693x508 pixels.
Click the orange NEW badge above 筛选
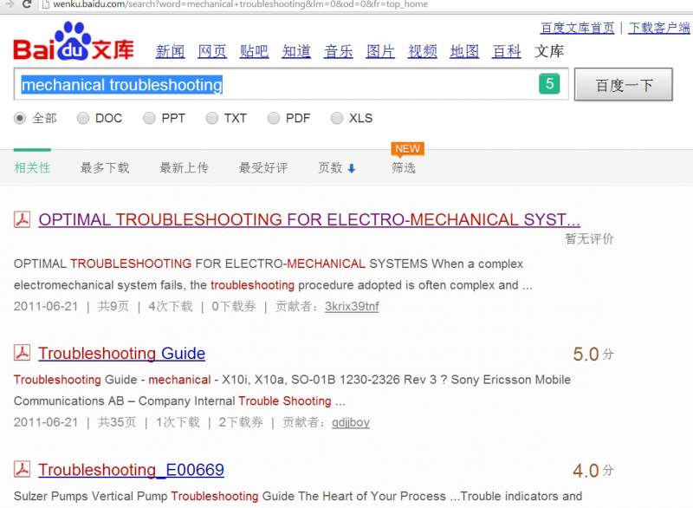pyautogui.click(x=407, y=148)
